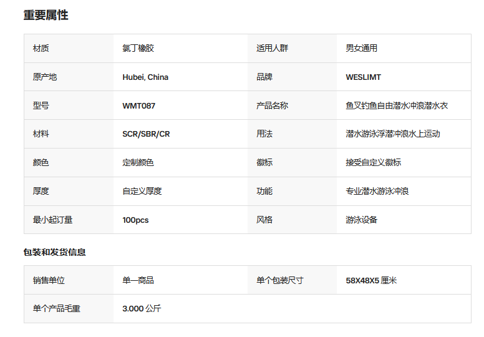
Task: Click the 单个包装尺寸 label
Action: [279, 280]
